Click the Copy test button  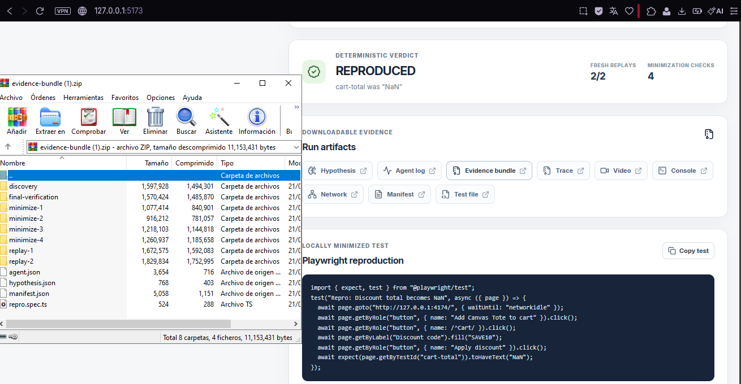coord(688,251)
